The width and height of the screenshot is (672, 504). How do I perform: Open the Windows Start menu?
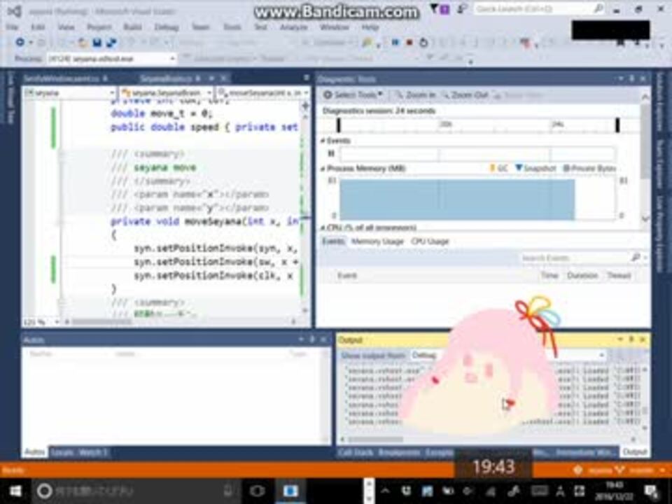(x=14, y=490)
